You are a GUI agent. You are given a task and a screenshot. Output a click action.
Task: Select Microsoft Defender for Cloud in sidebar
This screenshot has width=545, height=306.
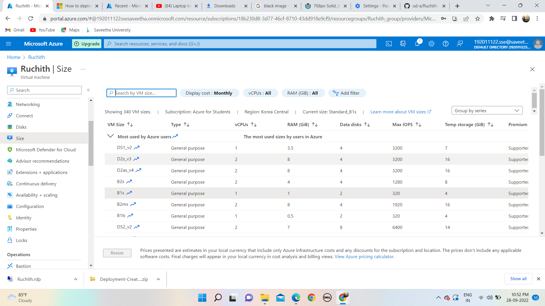46,150
